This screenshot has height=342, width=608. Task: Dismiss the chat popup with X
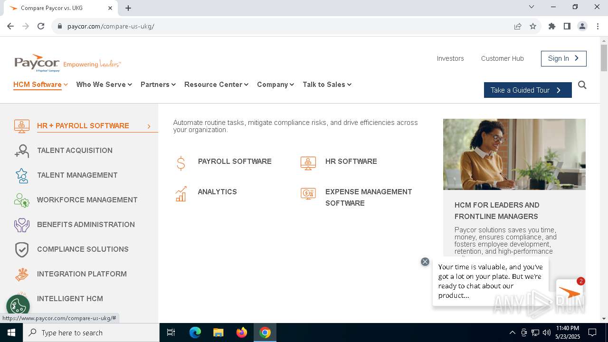click(x=425, y=262)
